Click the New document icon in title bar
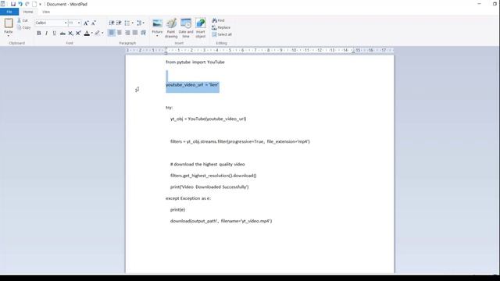 (x=34, y=4)
